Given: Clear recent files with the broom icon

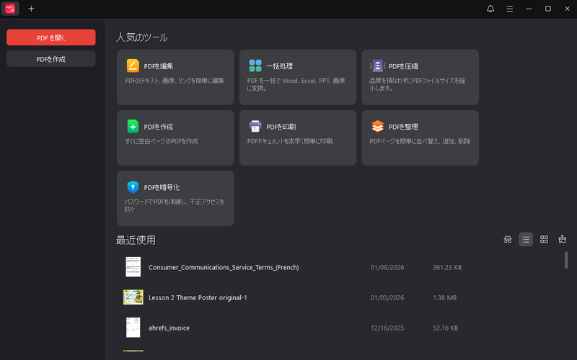Looking at the screenshot, I should point(563,240).
